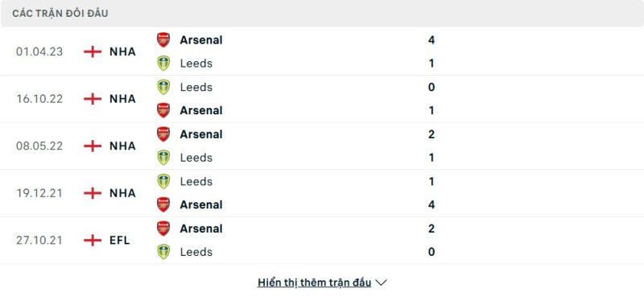Click Arsenal crest in 16.10.22 match
Viewport: 644px width, 301px height.
163,110
